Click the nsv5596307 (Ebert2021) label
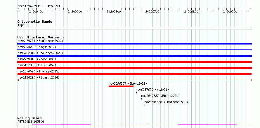The height and width of the screenshot is (128, 260). pos(128,83)
